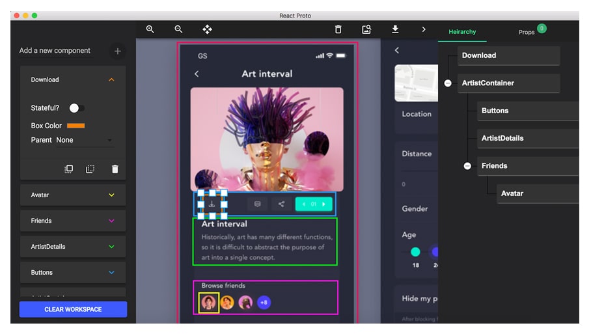Open the Parent dropdown showing None
This screenshot has height=334, width=591.
(84, 140)
